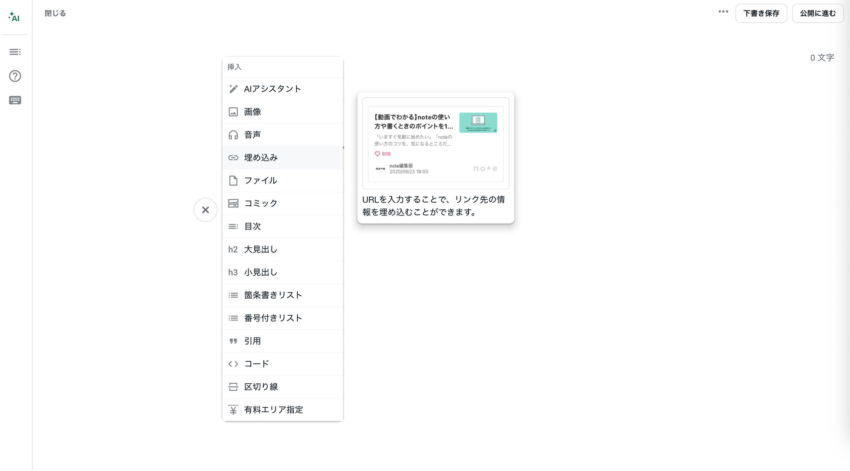
Task: Open the three-dot more options menu
Action: [723, 12]
